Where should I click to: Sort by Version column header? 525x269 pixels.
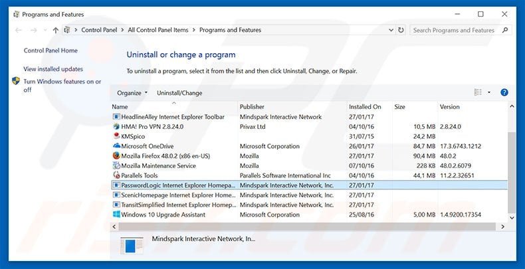(x=472, y=107)
